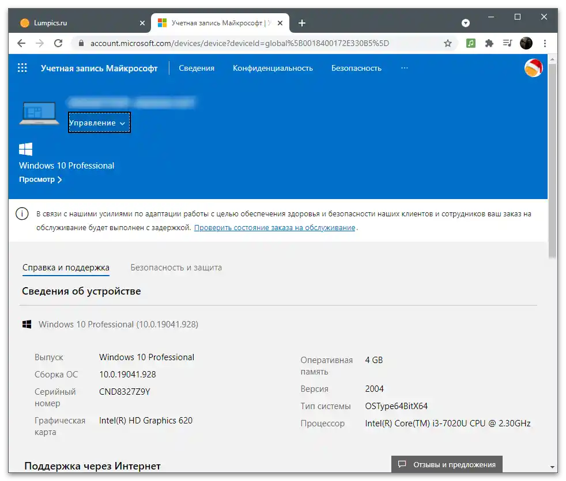The width and height of the screenshot is (566, 481).
Task: Click the Windows 10 Professional (10.0.19041.928) heading
Action: pyautogui.click(x=118, y=325)
